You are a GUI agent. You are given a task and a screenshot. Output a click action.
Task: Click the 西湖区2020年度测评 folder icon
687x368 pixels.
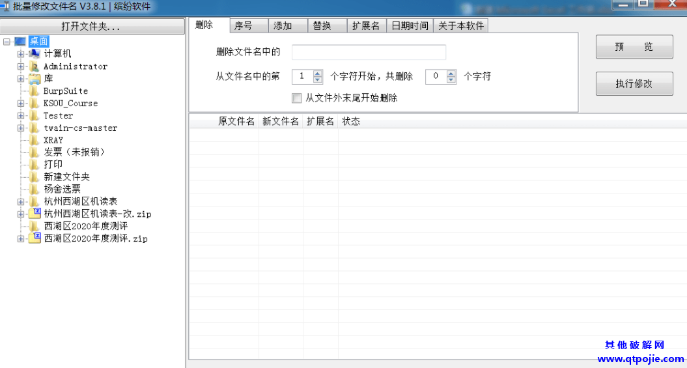point(34,226)
